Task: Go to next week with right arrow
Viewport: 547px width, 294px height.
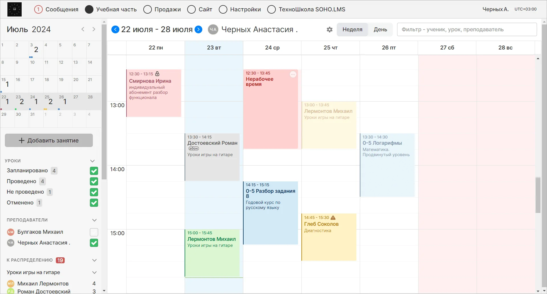Action: coord(199,29)
